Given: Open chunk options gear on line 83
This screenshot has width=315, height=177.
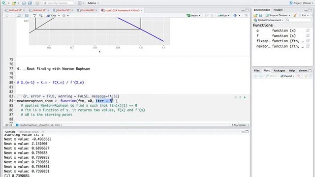Looking at the screenshot, I should tap(236, 97).
